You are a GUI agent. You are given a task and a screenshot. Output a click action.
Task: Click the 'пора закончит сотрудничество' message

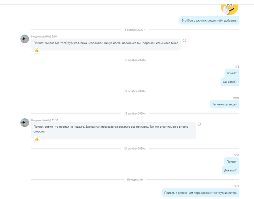[x=200, y=193]
